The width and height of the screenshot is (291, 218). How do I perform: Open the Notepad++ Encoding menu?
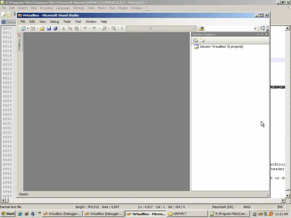click(x=47, y=8)
